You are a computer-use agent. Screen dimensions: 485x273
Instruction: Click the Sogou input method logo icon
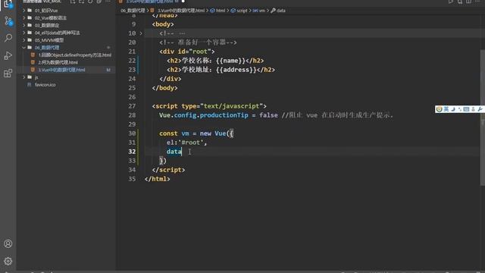[439, 109]
